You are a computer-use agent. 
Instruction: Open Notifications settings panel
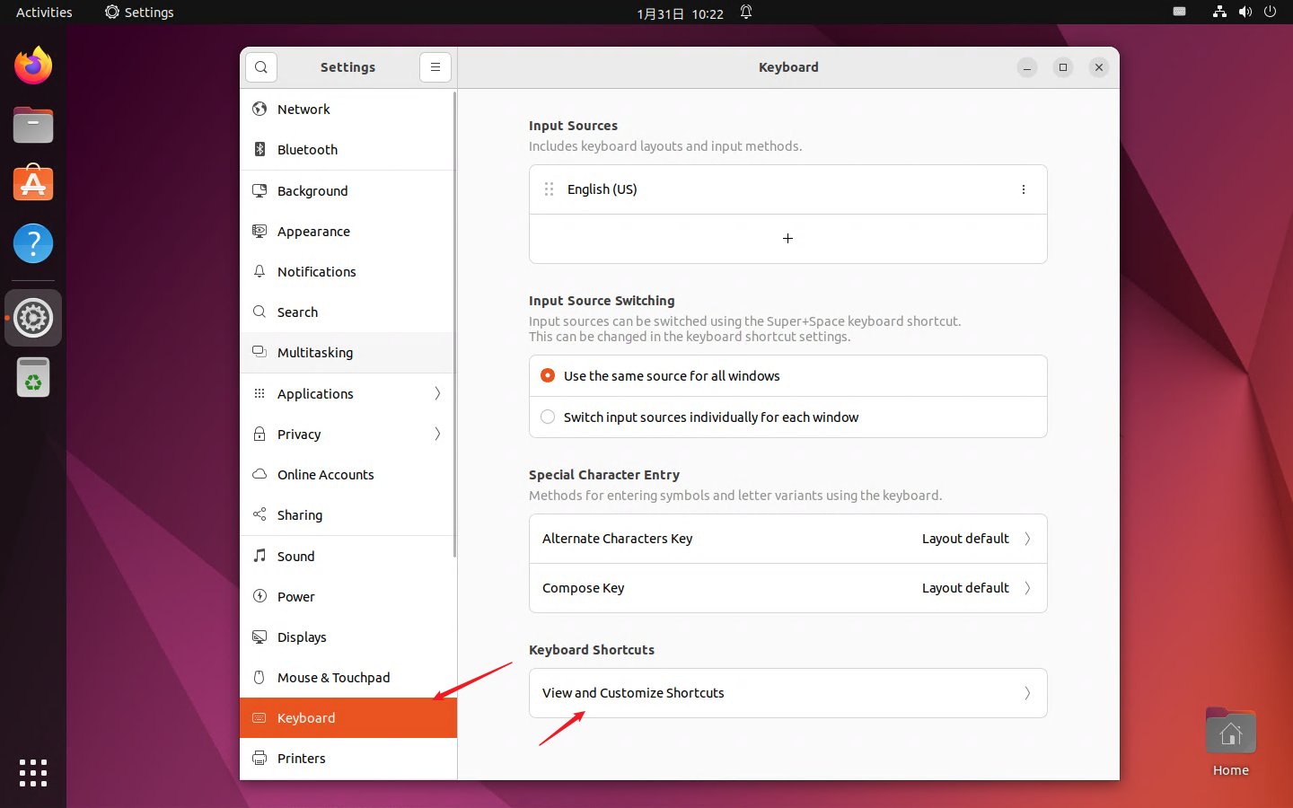[x=348, y=271]
